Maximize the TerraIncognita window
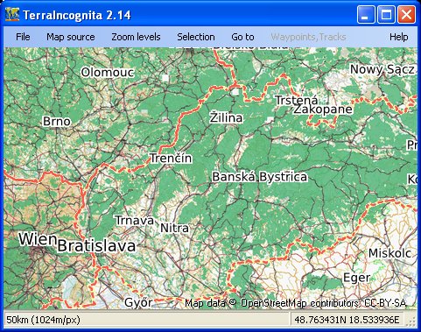This screenshot has width=421, height=332. pyautogui.click(x=386, y=14)
